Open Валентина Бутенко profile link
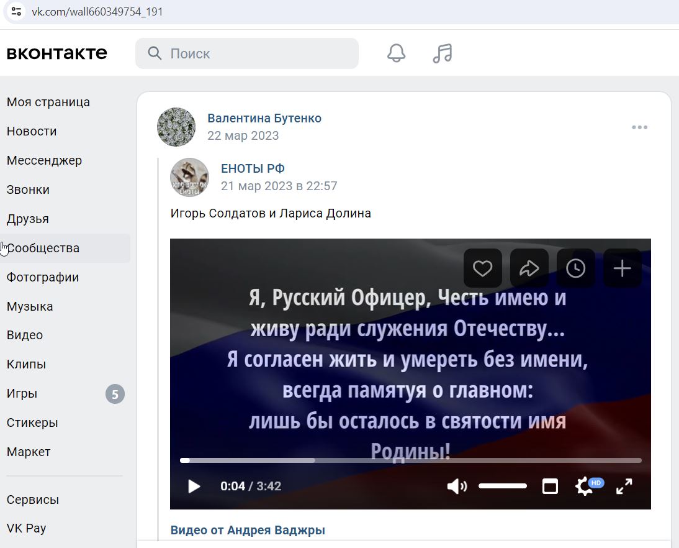 pyautogui.click(x=264, y=118)
